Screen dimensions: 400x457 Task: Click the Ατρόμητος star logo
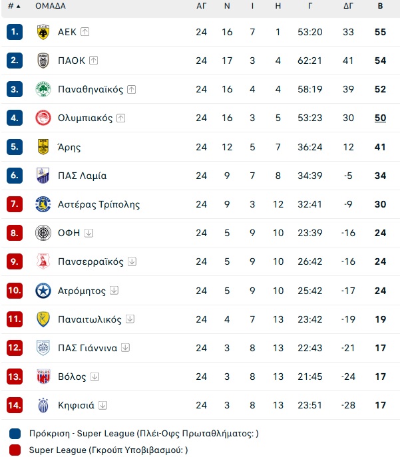click(43, 291)
